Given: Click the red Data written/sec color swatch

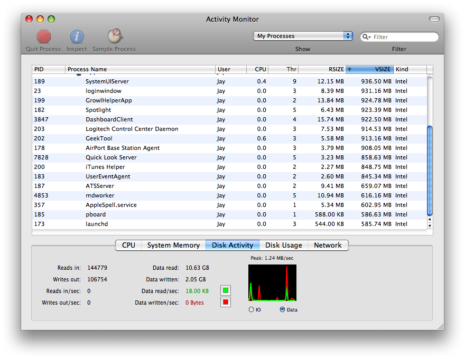Looking at the screenshot, I should pyautogui.click(x=226, y=302).
